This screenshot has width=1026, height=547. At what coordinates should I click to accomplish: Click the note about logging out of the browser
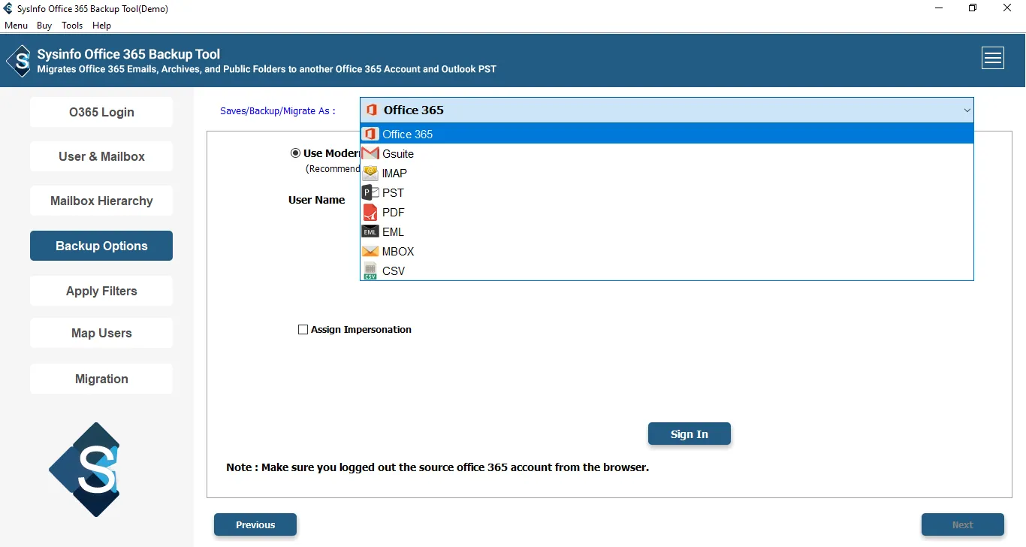pyautogui.click(x=438, y=467)
